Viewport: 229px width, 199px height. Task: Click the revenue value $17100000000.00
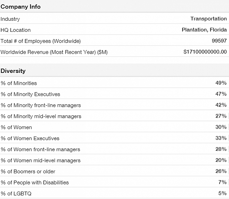[205, 52]
